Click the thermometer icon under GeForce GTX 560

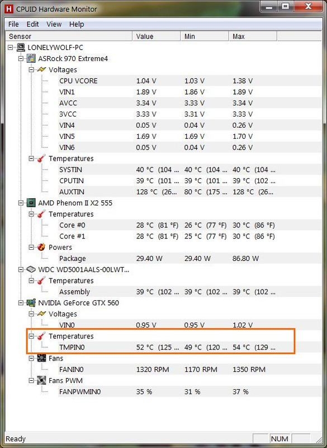click(41, 336)
